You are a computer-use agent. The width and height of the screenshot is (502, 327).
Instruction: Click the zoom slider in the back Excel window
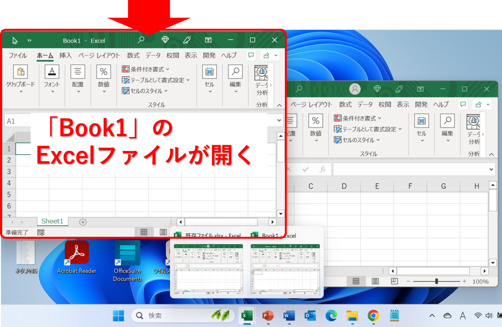click(436, 281)
